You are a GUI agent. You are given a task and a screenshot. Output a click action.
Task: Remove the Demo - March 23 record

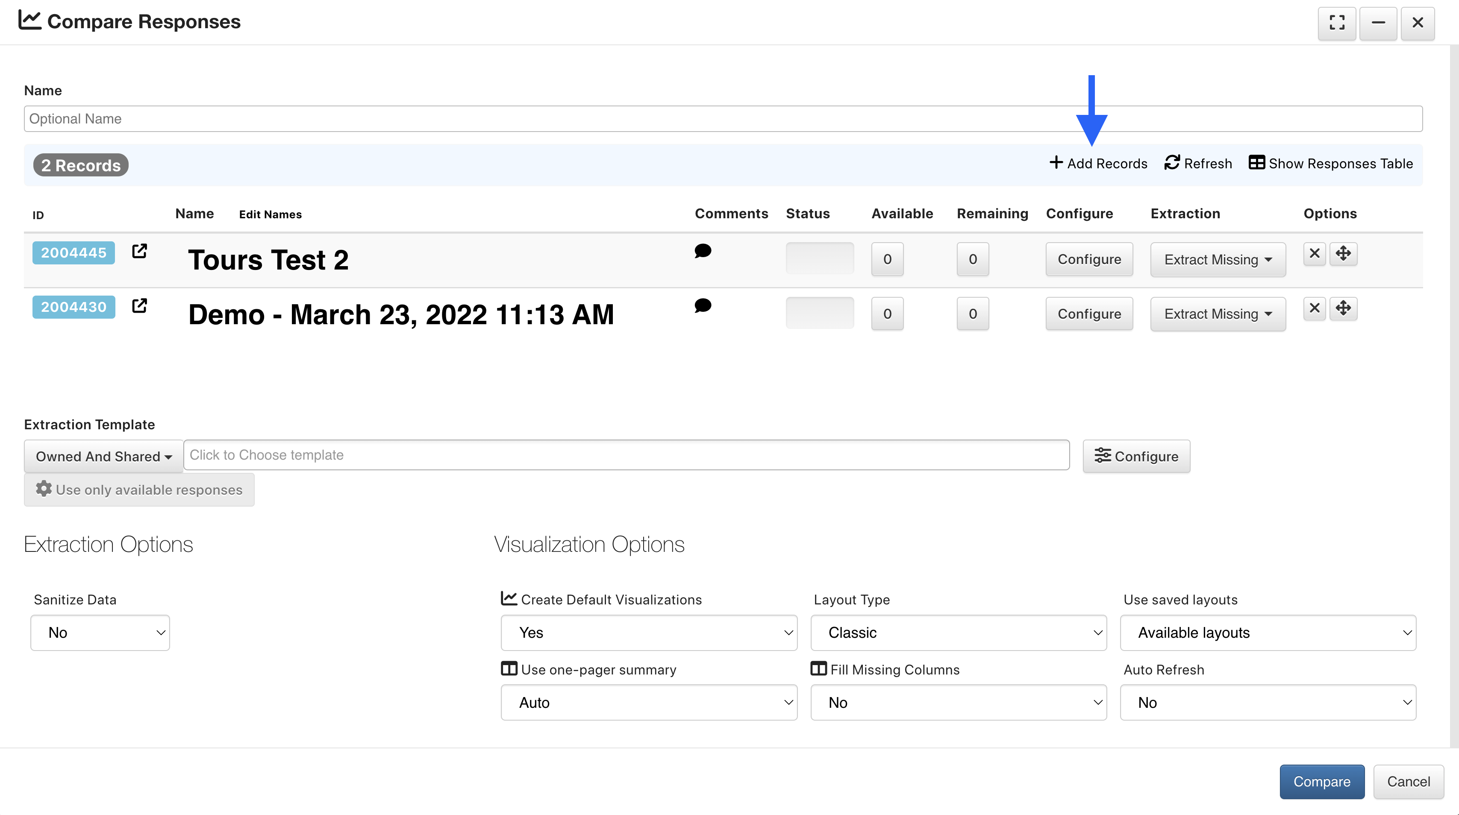point(1315,308)
